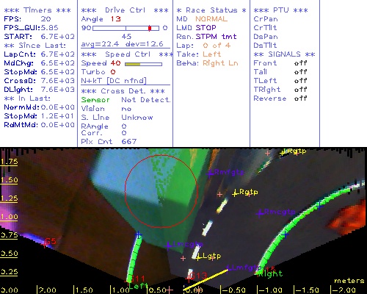The width and height of the screenshot is (367, 294).
Task: Click the red G5 point marker
Action: (45, 245)
